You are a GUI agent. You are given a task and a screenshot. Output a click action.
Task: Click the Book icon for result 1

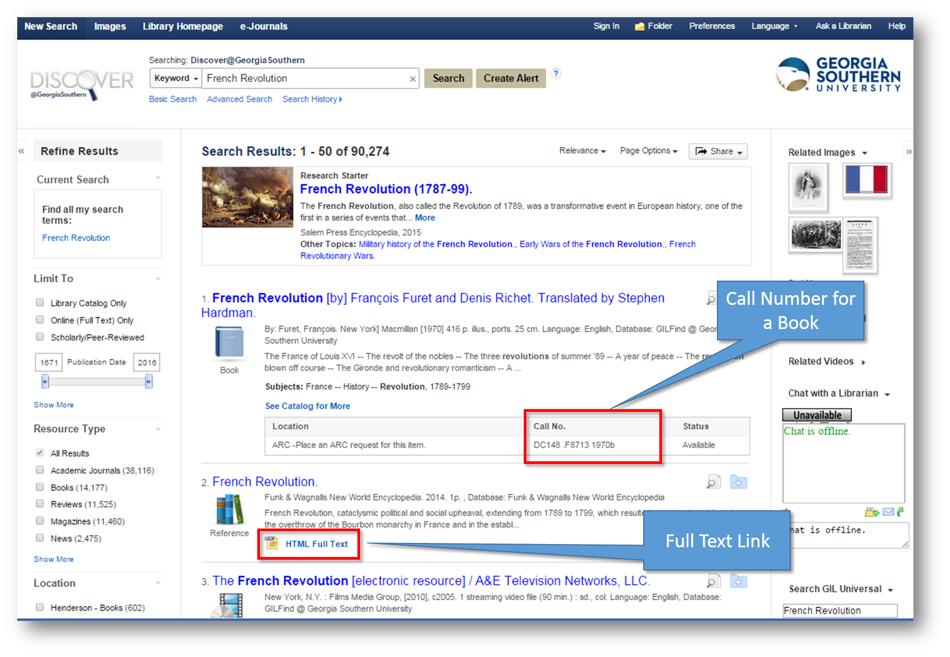pos(229,342)
